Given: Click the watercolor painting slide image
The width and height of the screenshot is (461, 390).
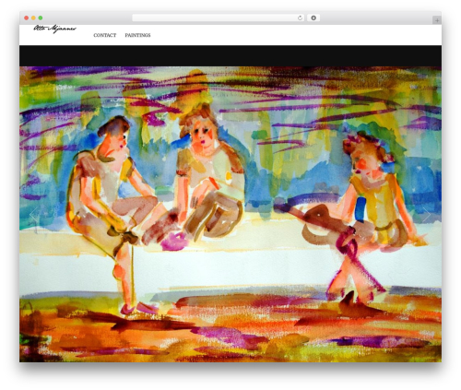Looking at the screenshot, I should 230,214.
